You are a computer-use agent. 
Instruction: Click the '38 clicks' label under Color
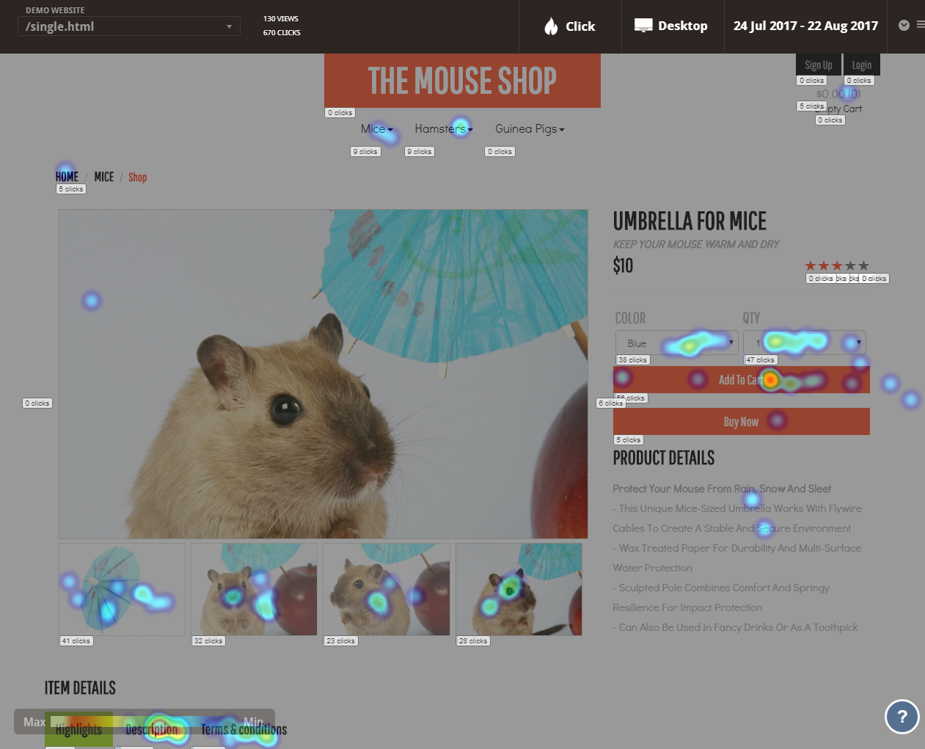(x=632, y=360)
